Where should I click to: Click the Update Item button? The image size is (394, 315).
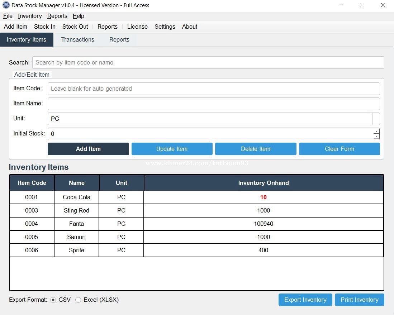tap(172, 149)
